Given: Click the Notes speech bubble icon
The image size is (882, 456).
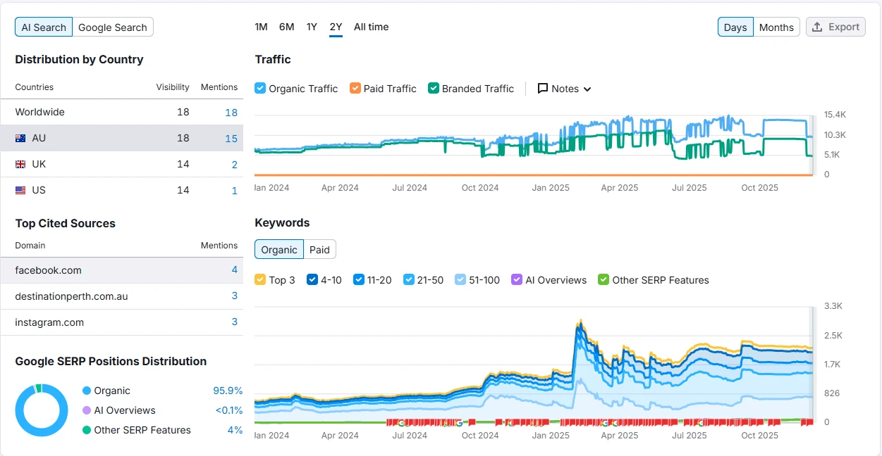Looking at the screenshot, I should point(543,89).
